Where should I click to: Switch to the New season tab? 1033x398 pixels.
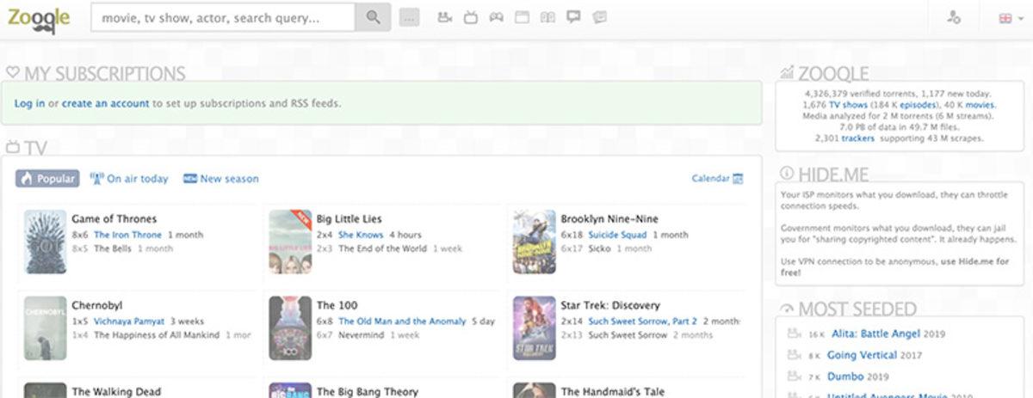[x=220, y=179]
